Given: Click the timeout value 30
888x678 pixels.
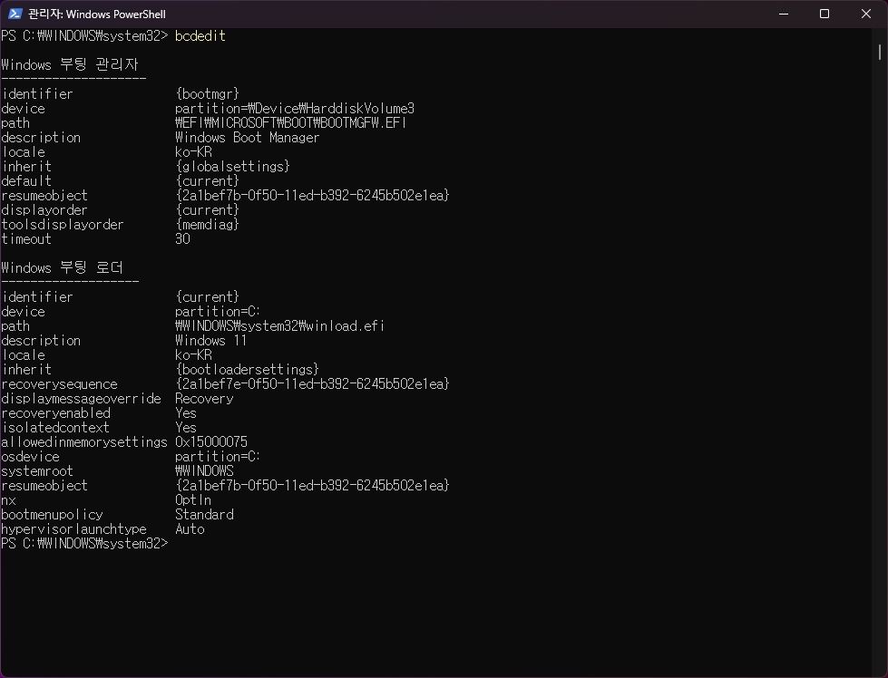Looking at the screenshot, I should (182, 238).
